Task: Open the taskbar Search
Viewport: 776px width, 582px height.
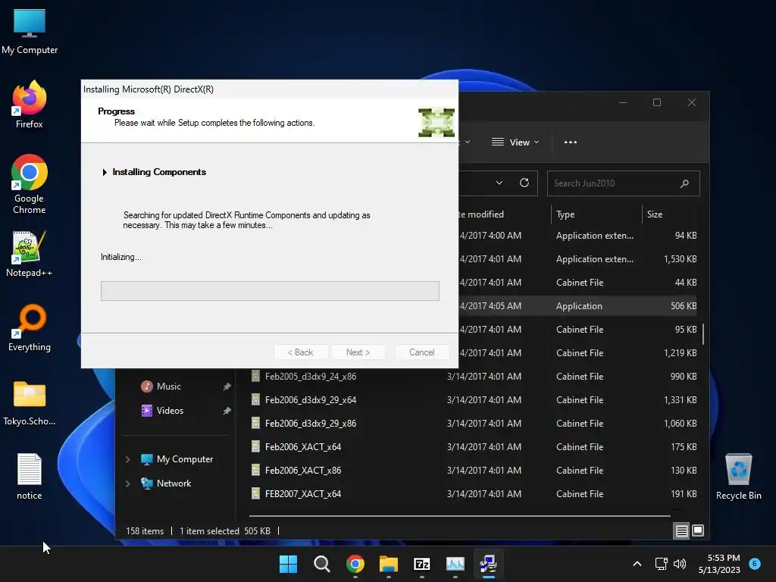Action: click(321, 564)
